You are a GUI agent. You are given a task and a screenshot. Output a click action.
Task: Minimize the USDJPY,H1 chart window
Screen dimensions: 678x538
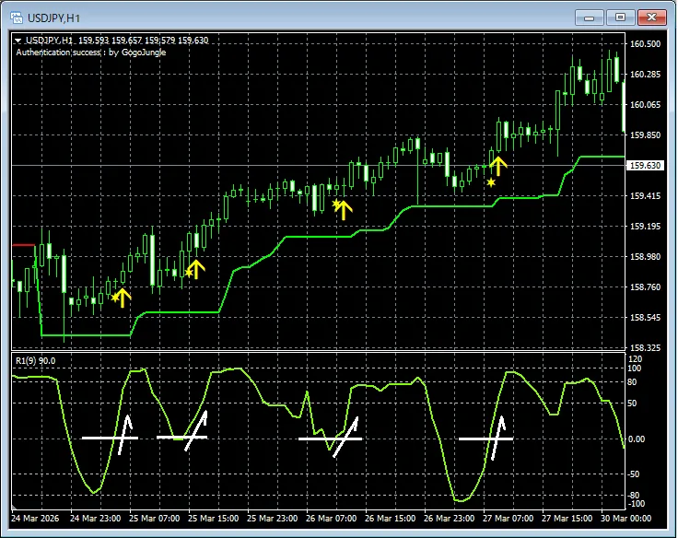(x=591, y=18)
